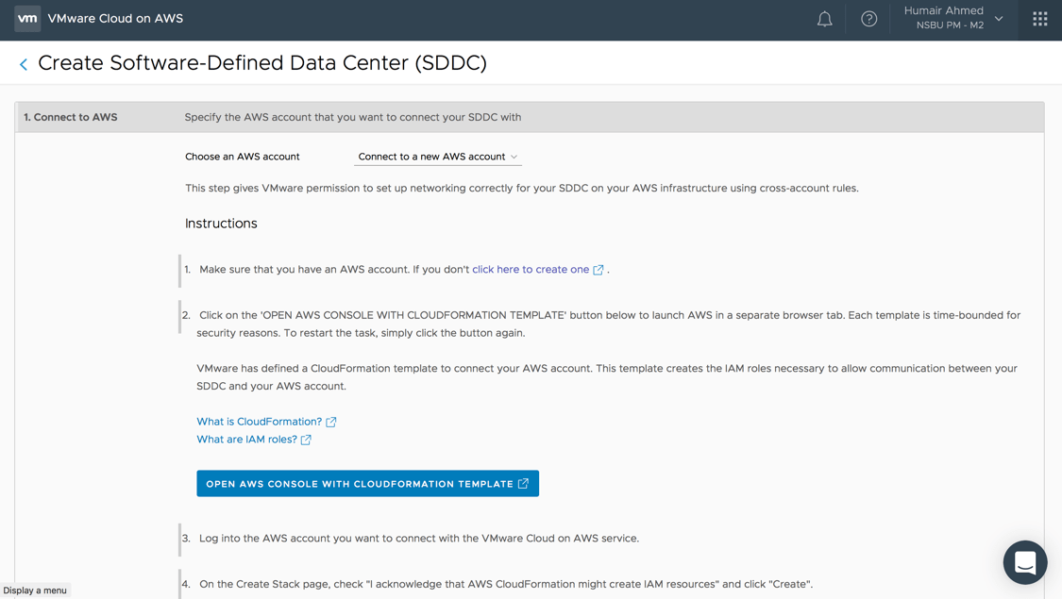Open the apps grid switcher icon
The image size is (1062, 599).
(1039, 19)
